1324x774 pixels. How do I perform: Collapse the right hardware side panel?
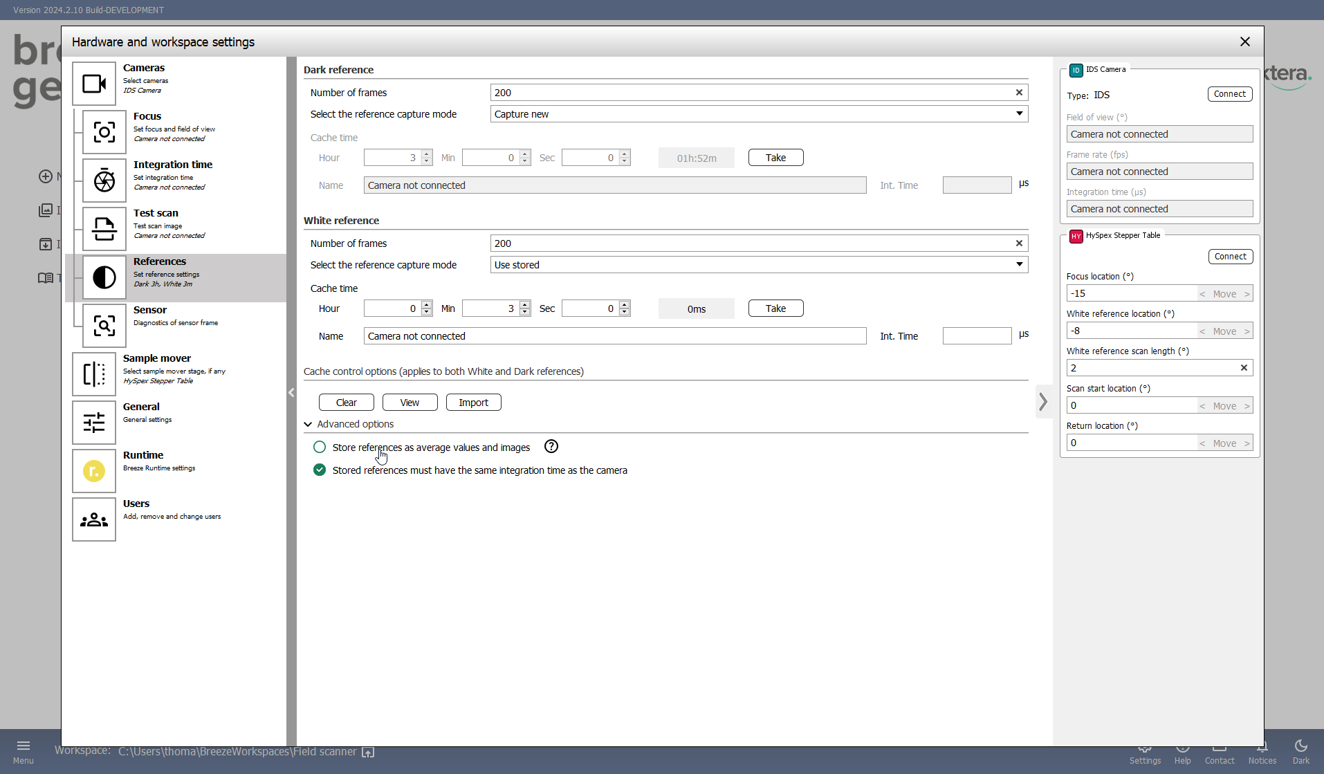pos(1043,402)
